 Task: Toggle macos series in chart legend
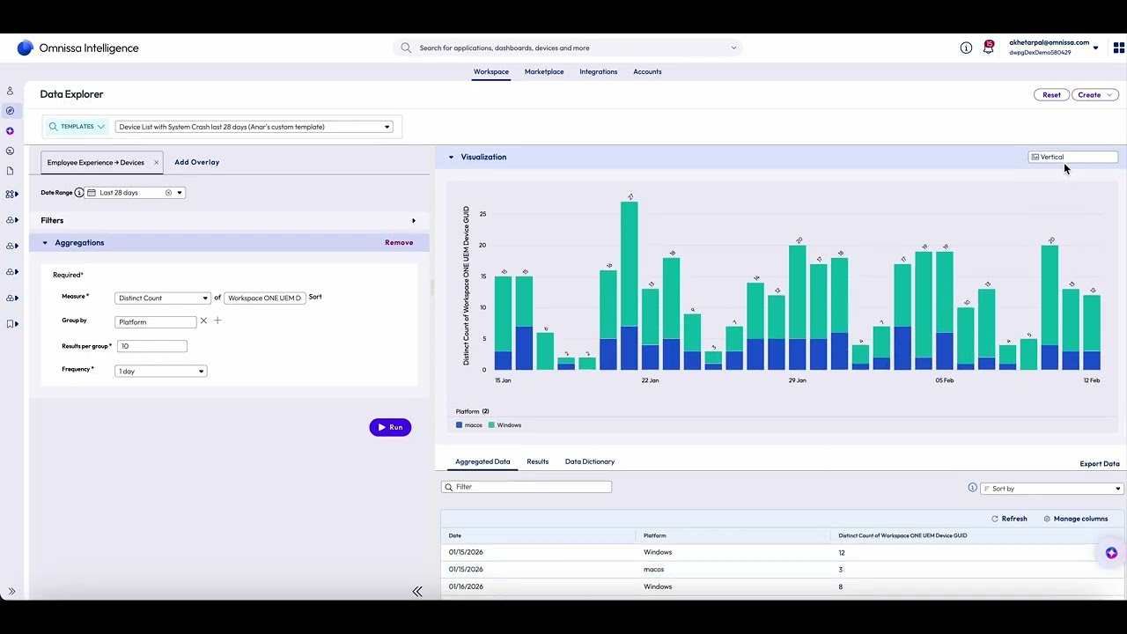point(469,425)
